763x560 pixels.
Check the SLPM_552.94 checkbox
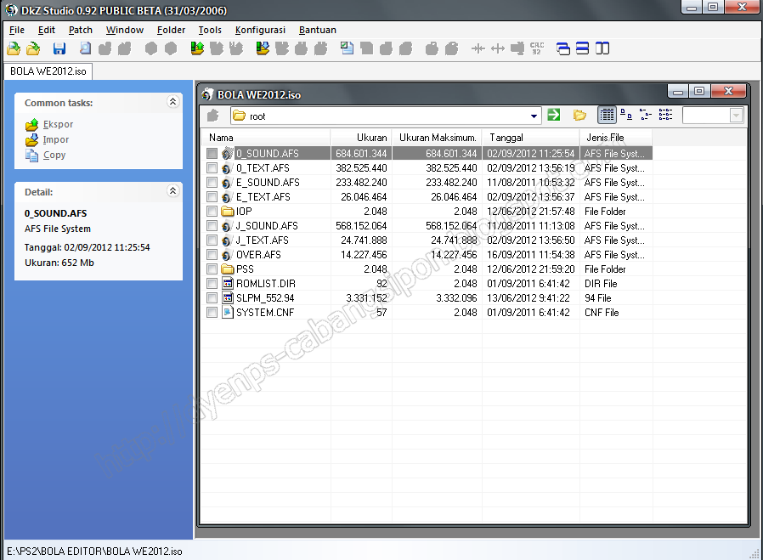pos(212,297)
